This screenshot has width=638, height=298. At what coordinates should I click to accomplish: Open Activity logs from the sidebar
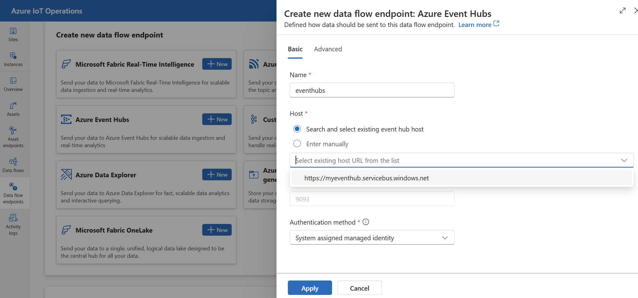pyautogui.click(x=13, y=225)
